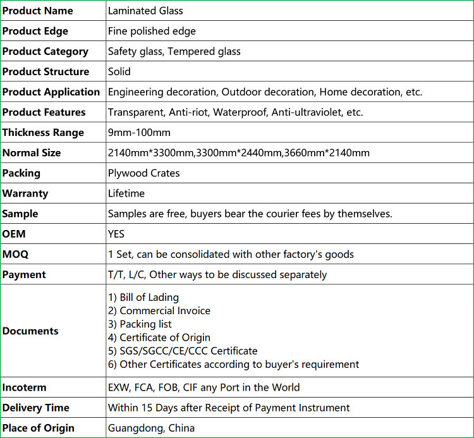Screen dimensions: 474x438
Task: Select the "Guangdong, China" origin cell
Action: [x=151, y=428]
